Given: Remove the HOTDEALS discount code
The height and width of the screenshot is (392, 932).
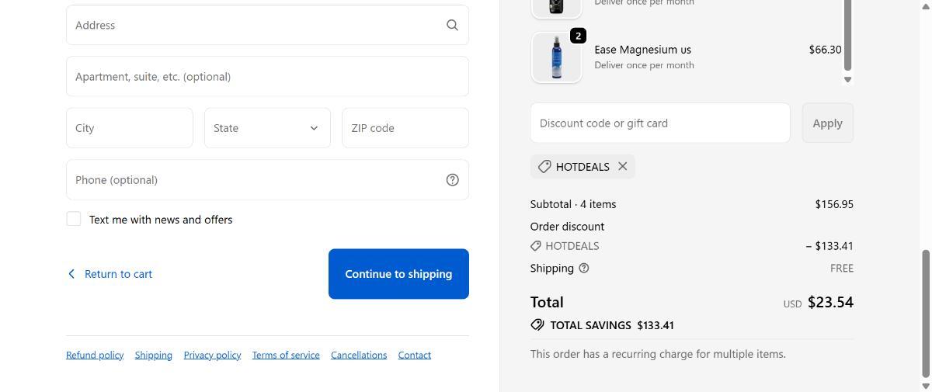Looking at the screenshot, I should [623, 166].
